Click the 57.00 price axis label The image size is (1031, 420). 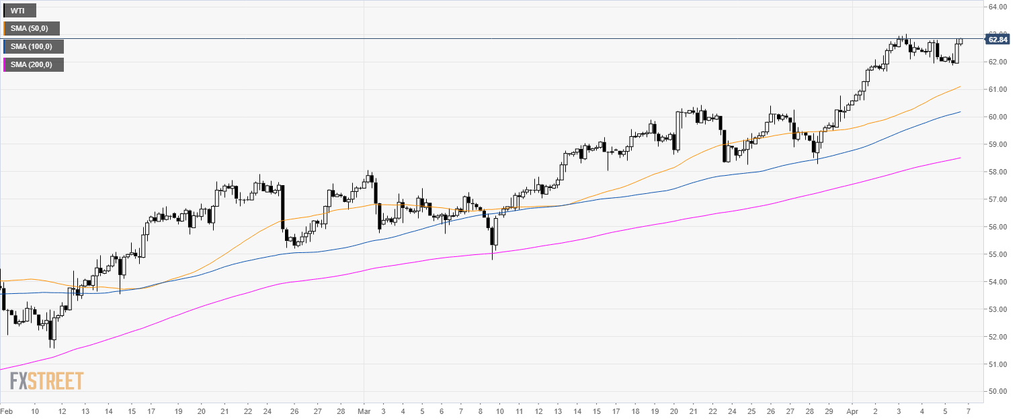point(997,200)
